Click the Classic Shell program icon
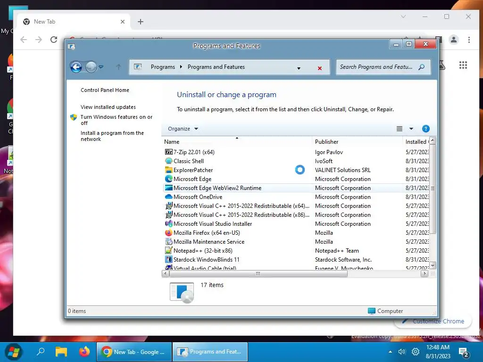 (x=168, y=161)
